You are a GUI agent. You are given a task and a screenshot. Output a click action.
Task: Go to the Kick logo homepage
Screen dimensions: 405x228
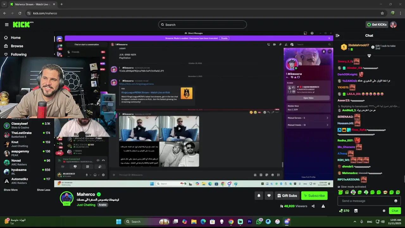pos(23,24)
